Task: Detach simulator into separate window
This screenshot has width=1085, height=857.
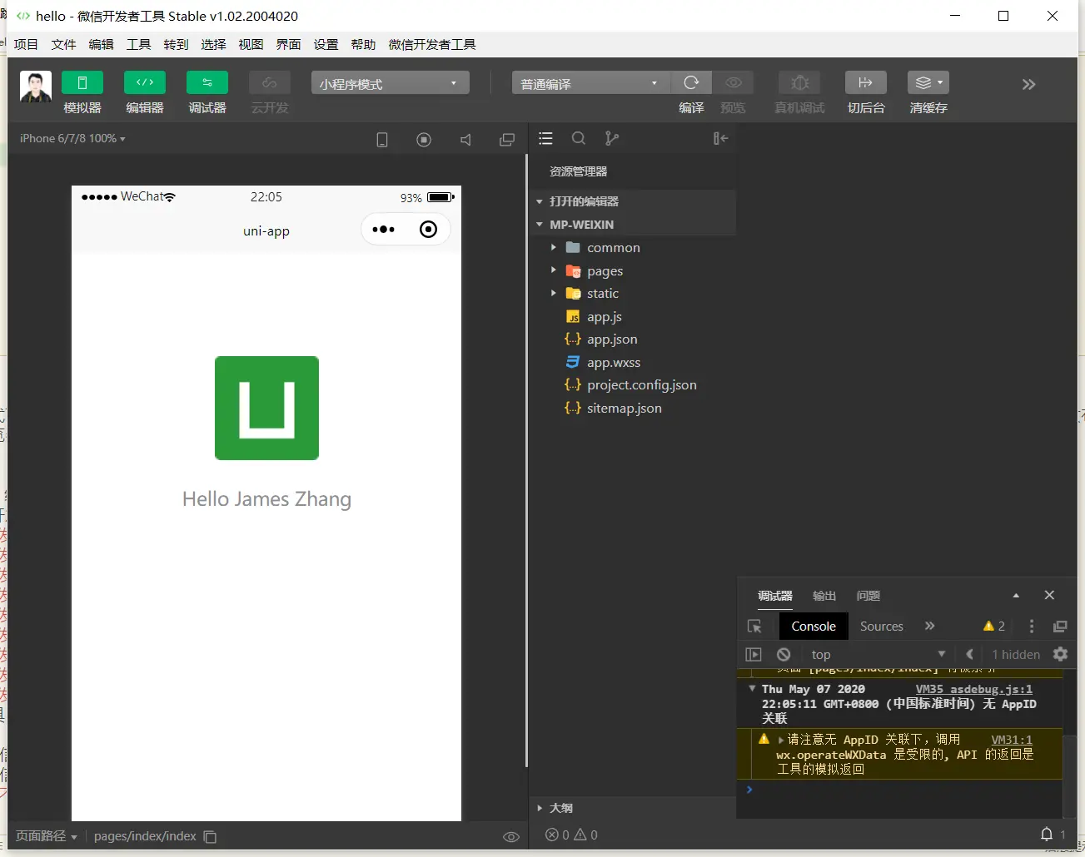Action: [x=507, y=140]
